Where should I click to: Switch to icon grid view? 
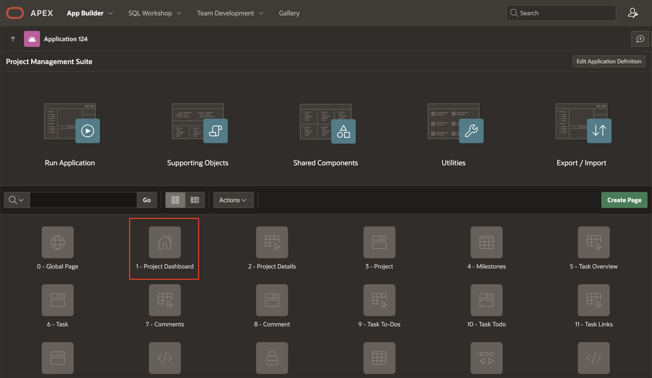pyautogui.click(x=175, y=200)
